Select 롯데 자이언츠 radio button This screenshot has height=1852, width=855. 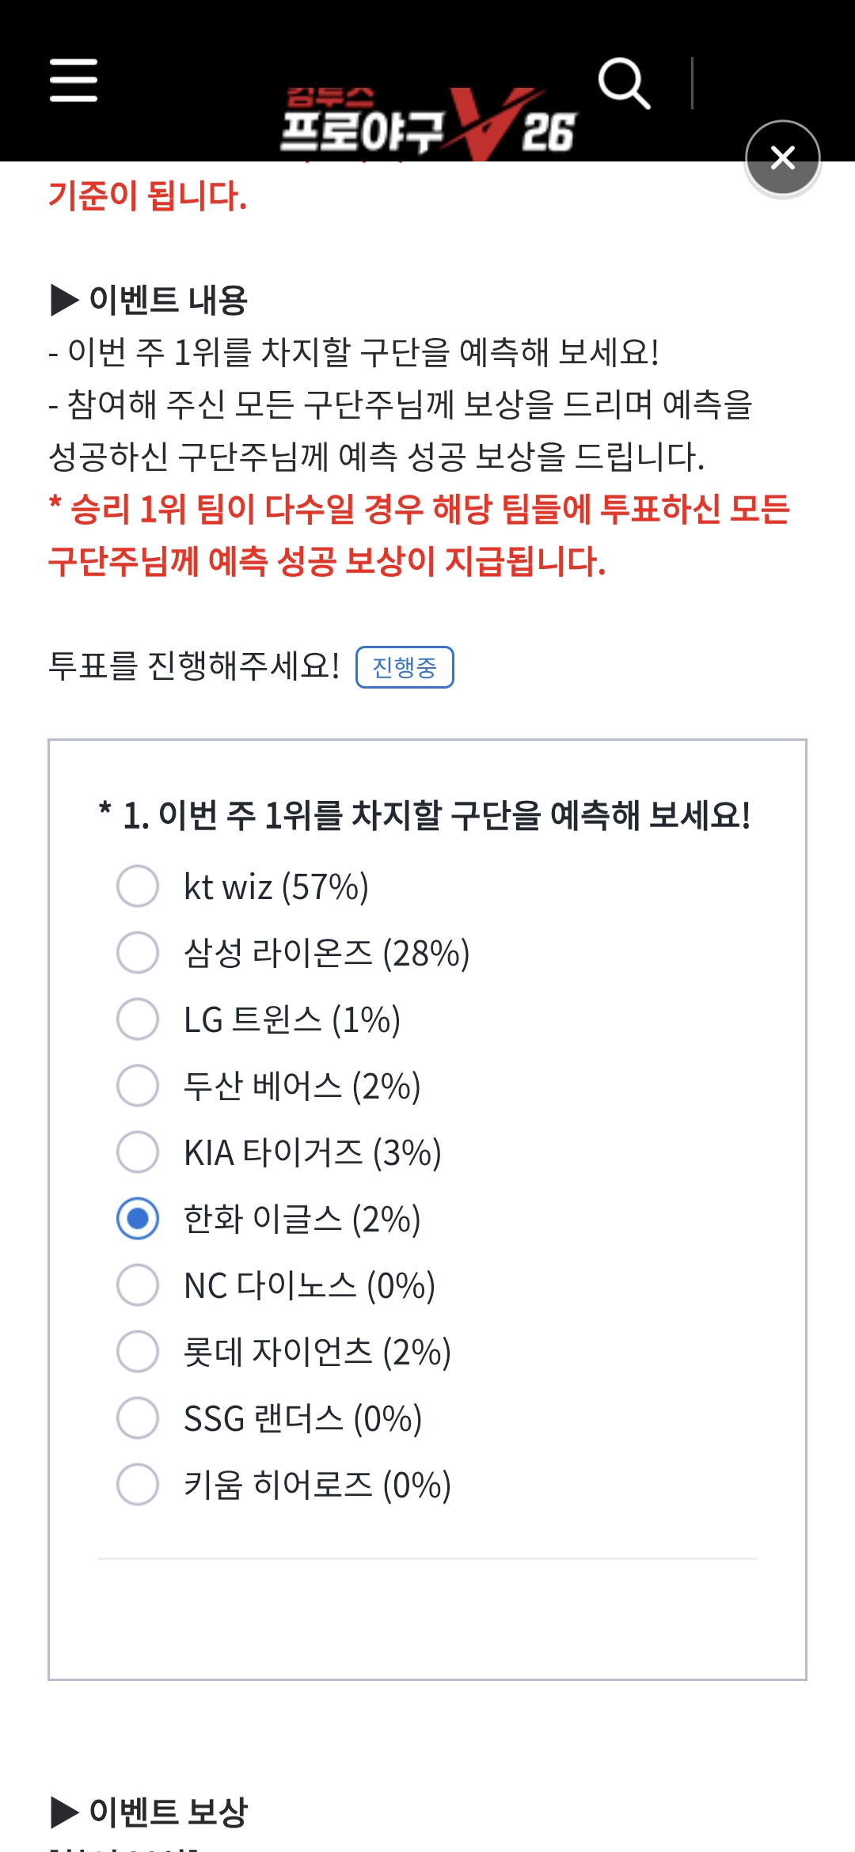click(138, 1351)
